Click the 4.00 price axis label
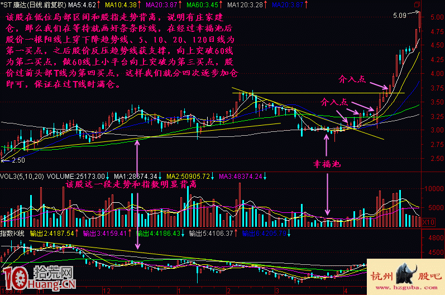The image size is (445, 295). click(437, 74)
